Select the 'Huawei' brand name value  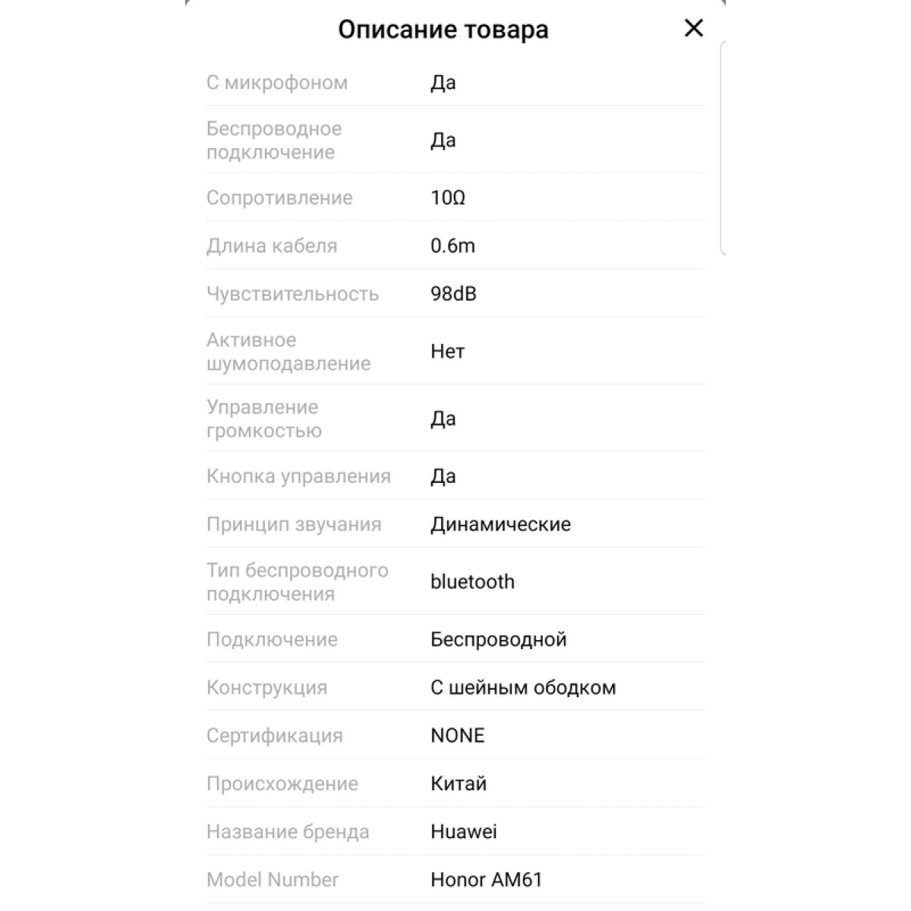(463, 832)
